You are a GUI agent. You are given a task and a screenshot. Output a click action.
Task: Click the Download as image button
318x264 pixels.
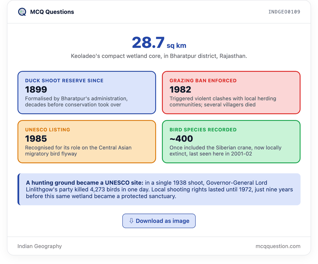tap(159, 221)
